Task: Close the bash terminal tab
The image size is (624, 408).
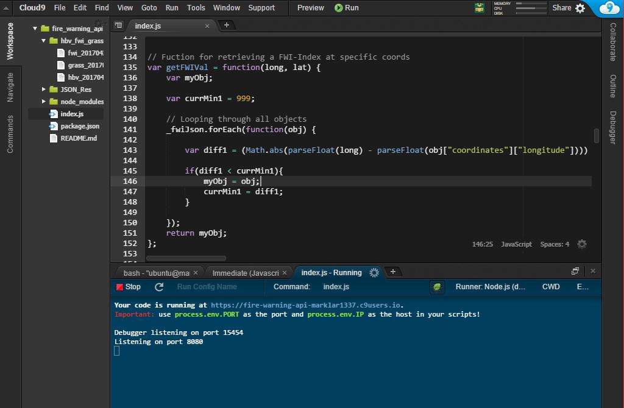Action: (196, 272)
